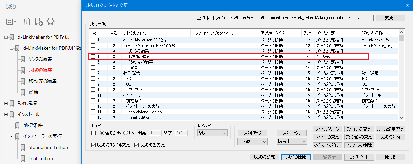
Task: Click the delete bookmark trash icon
Action: pos(27,22)
